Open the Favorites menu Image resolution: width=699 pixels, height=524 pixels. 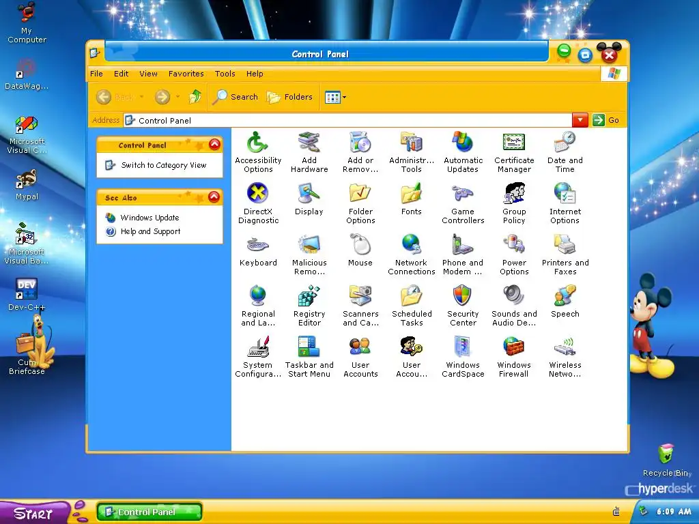point(186,74)
